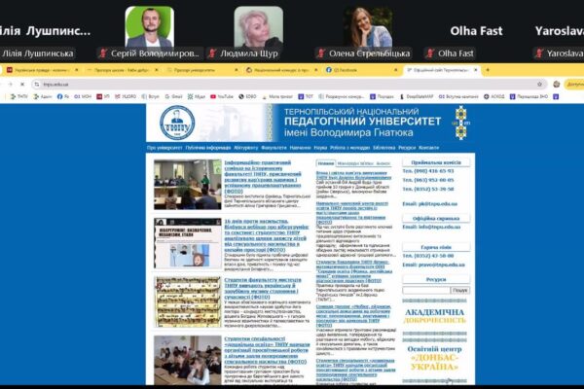Select the Новини news tab
Screen dimensions: 584x389
tap(326, 163)
